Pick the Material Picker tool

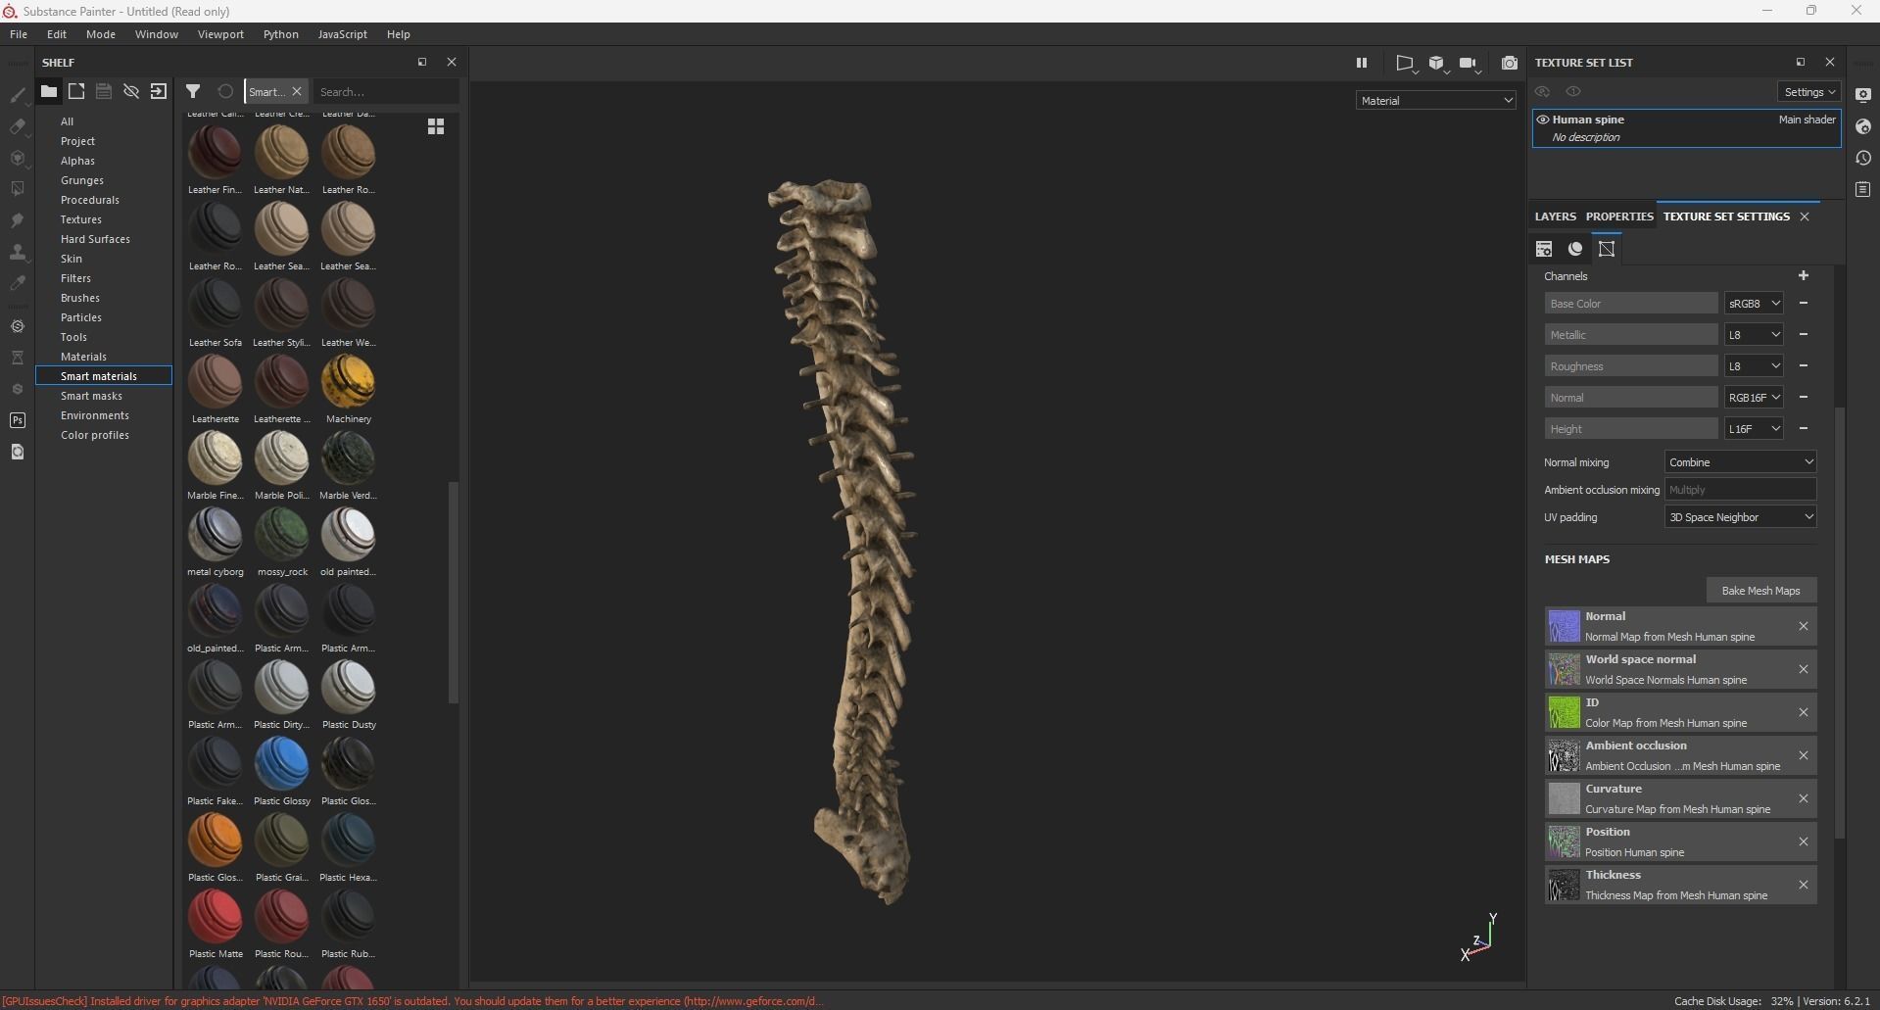click(18, 282)
